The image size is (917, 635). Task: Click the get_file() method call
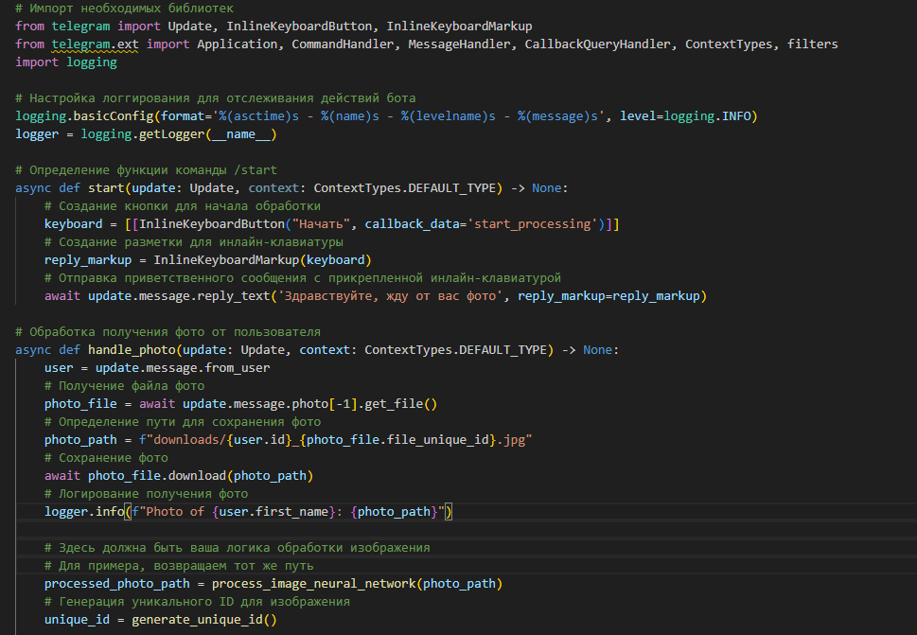click(x=400, y=403)
